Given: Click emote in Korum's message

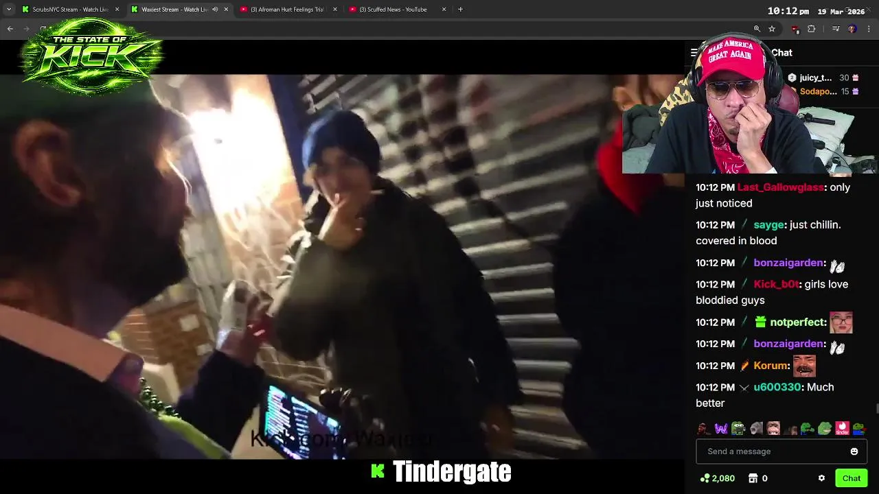Looking at the screenshot, I should point(804,366).
